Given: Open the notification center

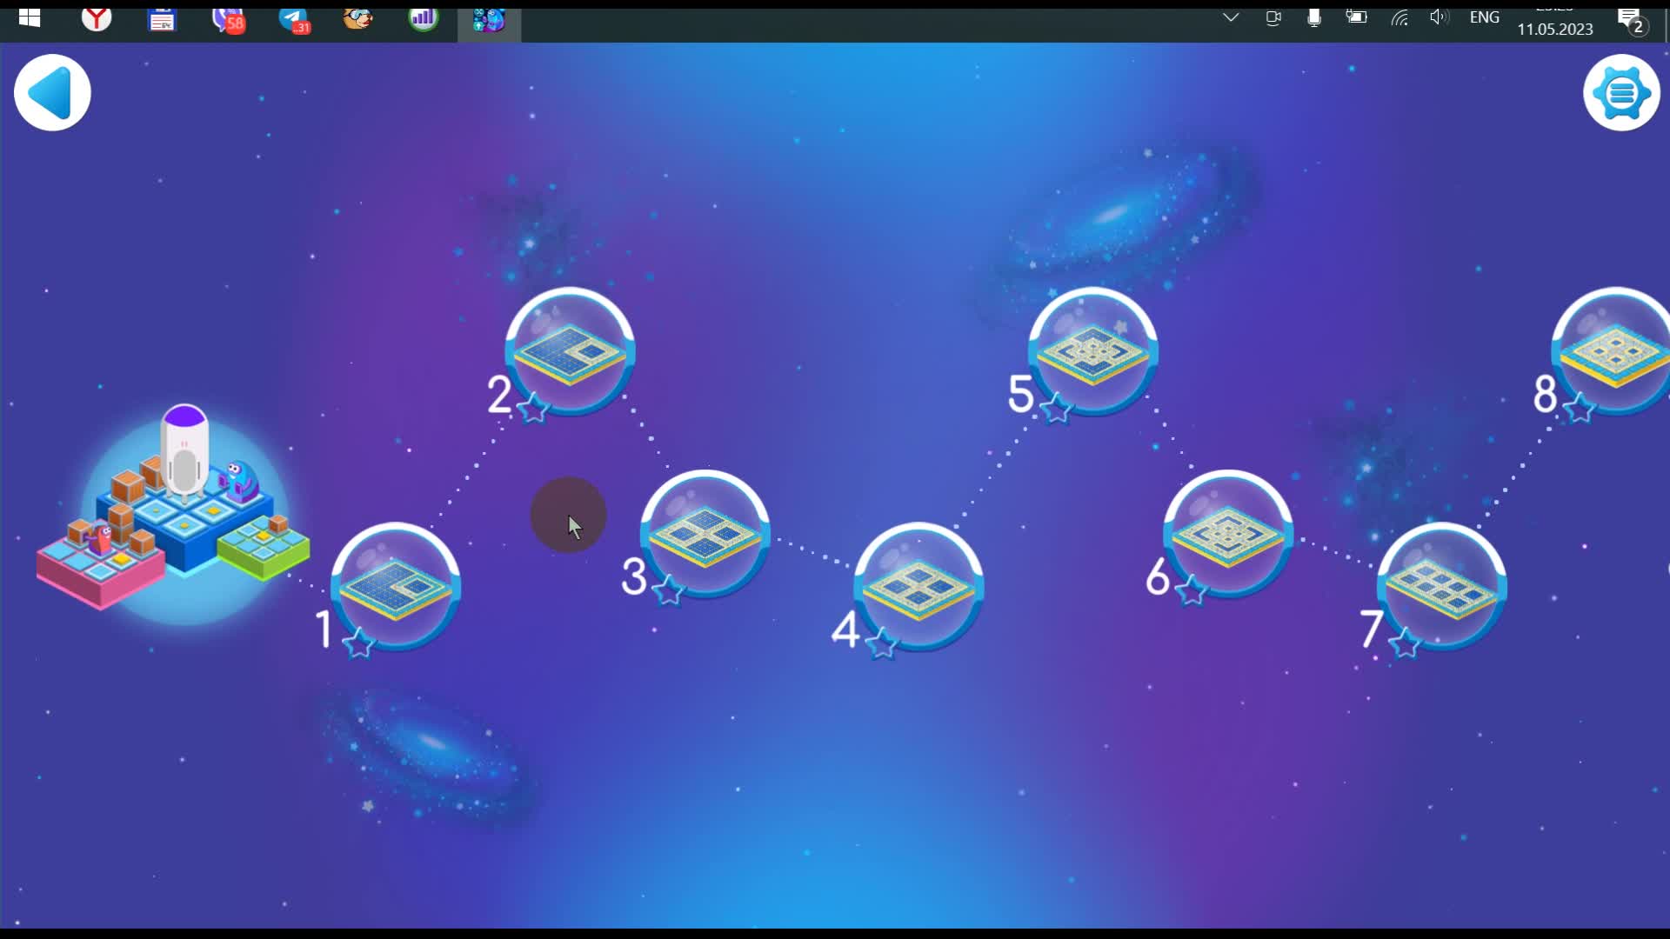Looking at the screenshot, I should pyautogui.click(x=1630, y=19).
